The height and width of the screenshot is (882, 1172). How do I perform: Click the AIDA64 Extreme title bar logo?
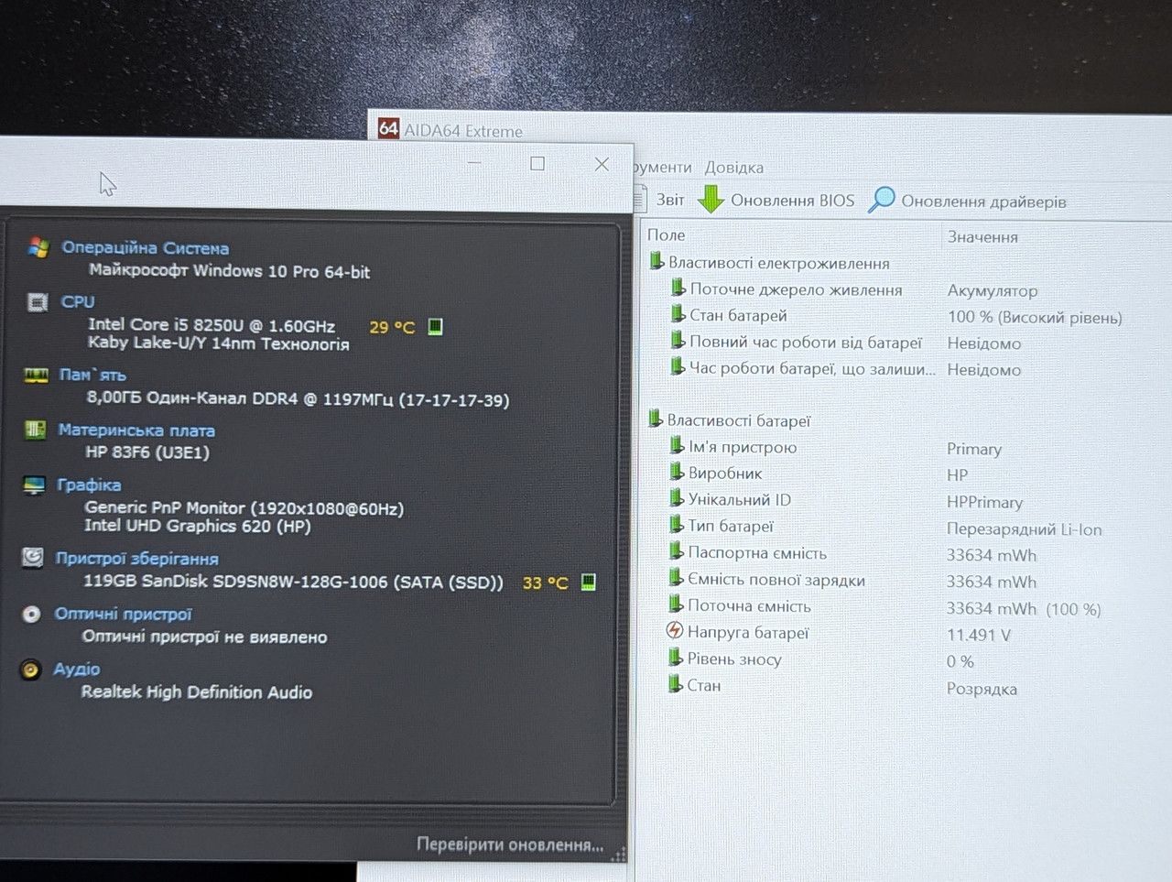click(388, 128)
